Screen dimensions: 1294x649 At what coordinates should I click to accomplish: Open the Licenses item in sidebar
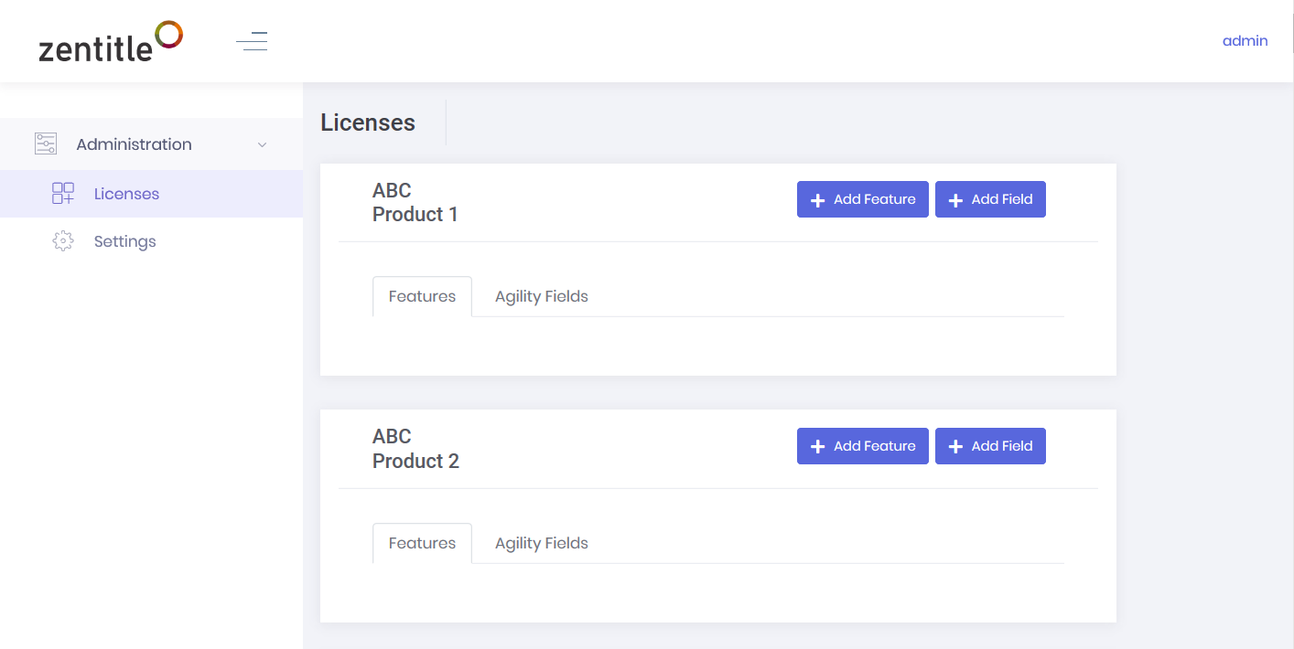click(x=126, y=194)
